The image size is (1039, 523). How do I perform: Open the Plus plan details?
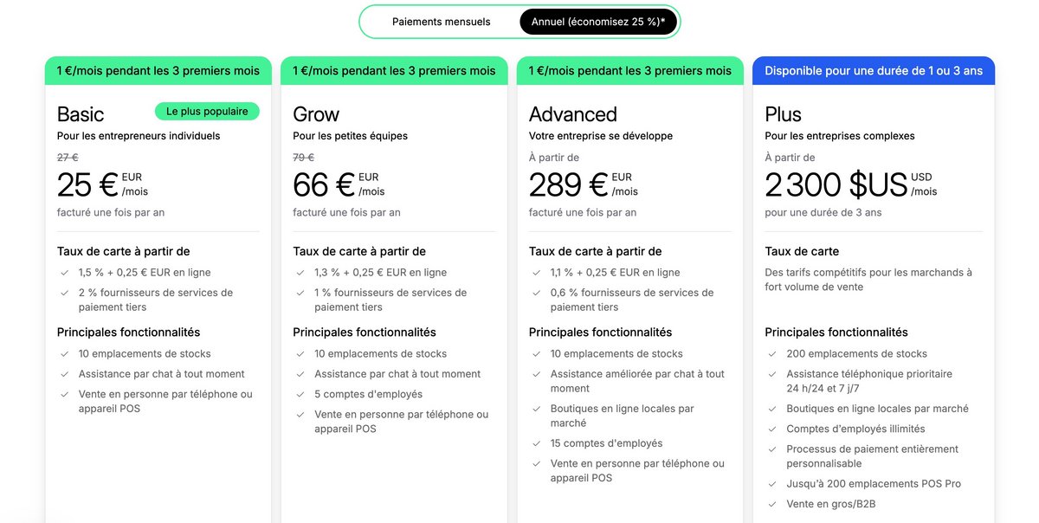[x=783, y=113]
